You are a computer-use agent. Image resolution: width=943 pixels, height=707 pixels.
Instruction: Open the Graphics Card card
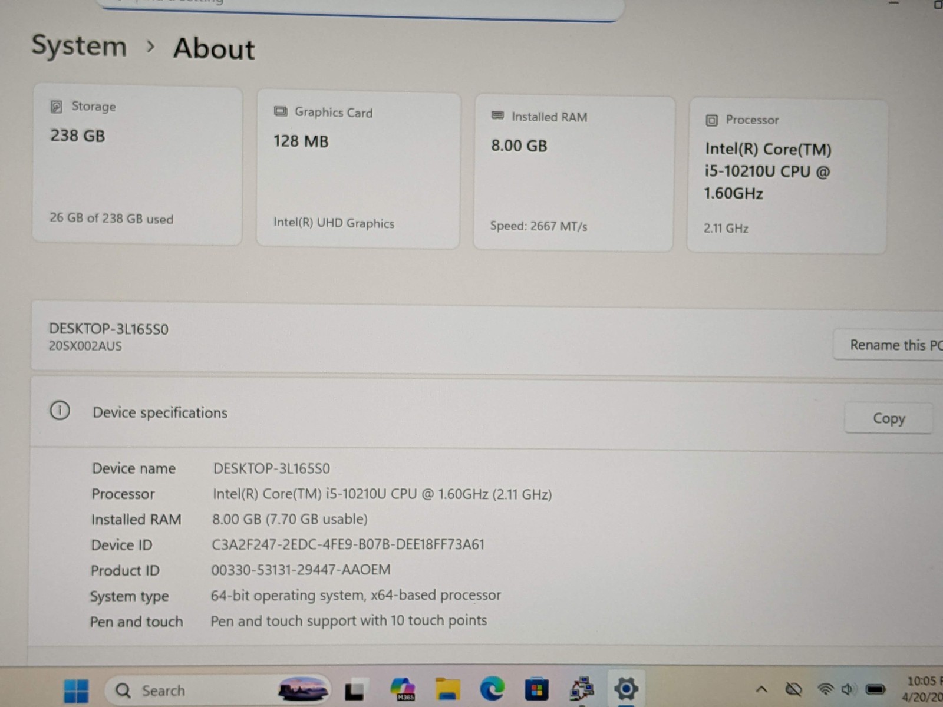(x=358, y=170)
